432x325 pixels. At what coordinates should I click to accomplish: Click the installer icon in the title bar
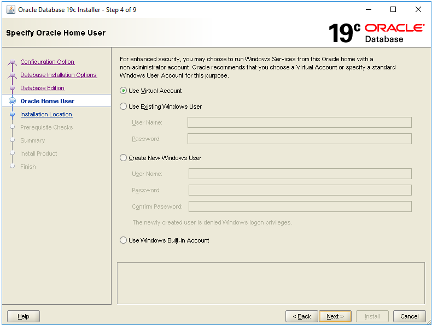10,9
